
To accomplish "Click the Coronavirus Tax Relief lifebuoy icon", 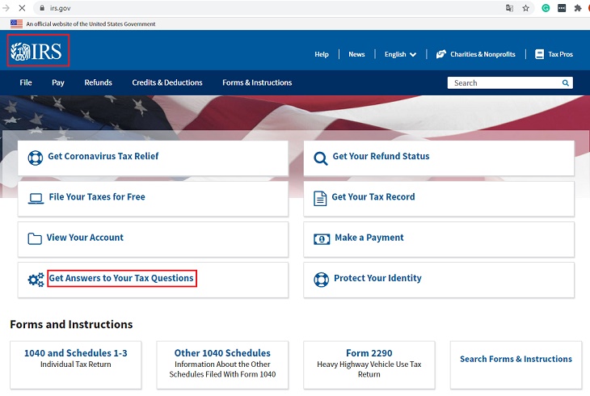I will 36,158.
